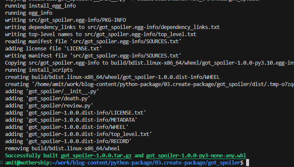Click the adding license file 'LICENSE.txt' line
The width and height of the screenshot is (294, 167).
click(x=53, y=49)
